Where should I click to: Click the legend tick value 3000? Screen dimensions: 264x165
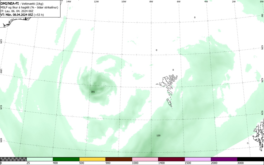click(x=241, y=163)
